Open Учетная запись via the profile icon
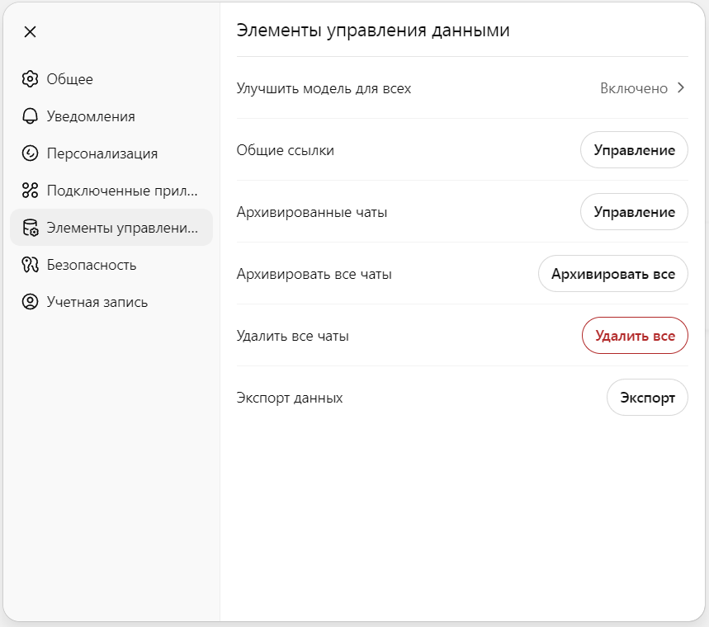709x627 pixels. click(x=30, y=302)
